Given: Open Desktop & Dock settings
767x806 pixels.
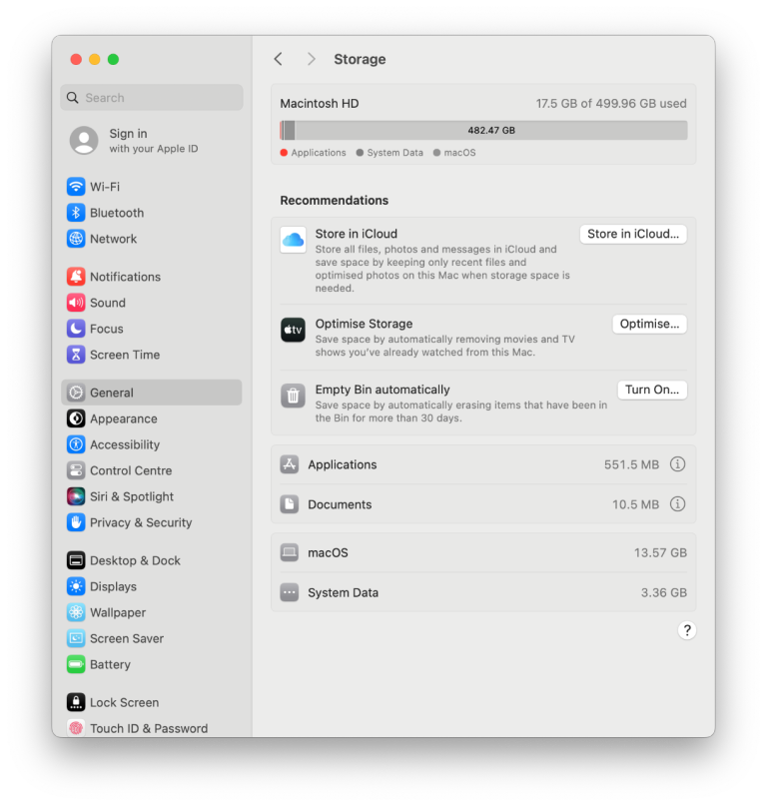Looking at the screenshot, I should 135,560.
